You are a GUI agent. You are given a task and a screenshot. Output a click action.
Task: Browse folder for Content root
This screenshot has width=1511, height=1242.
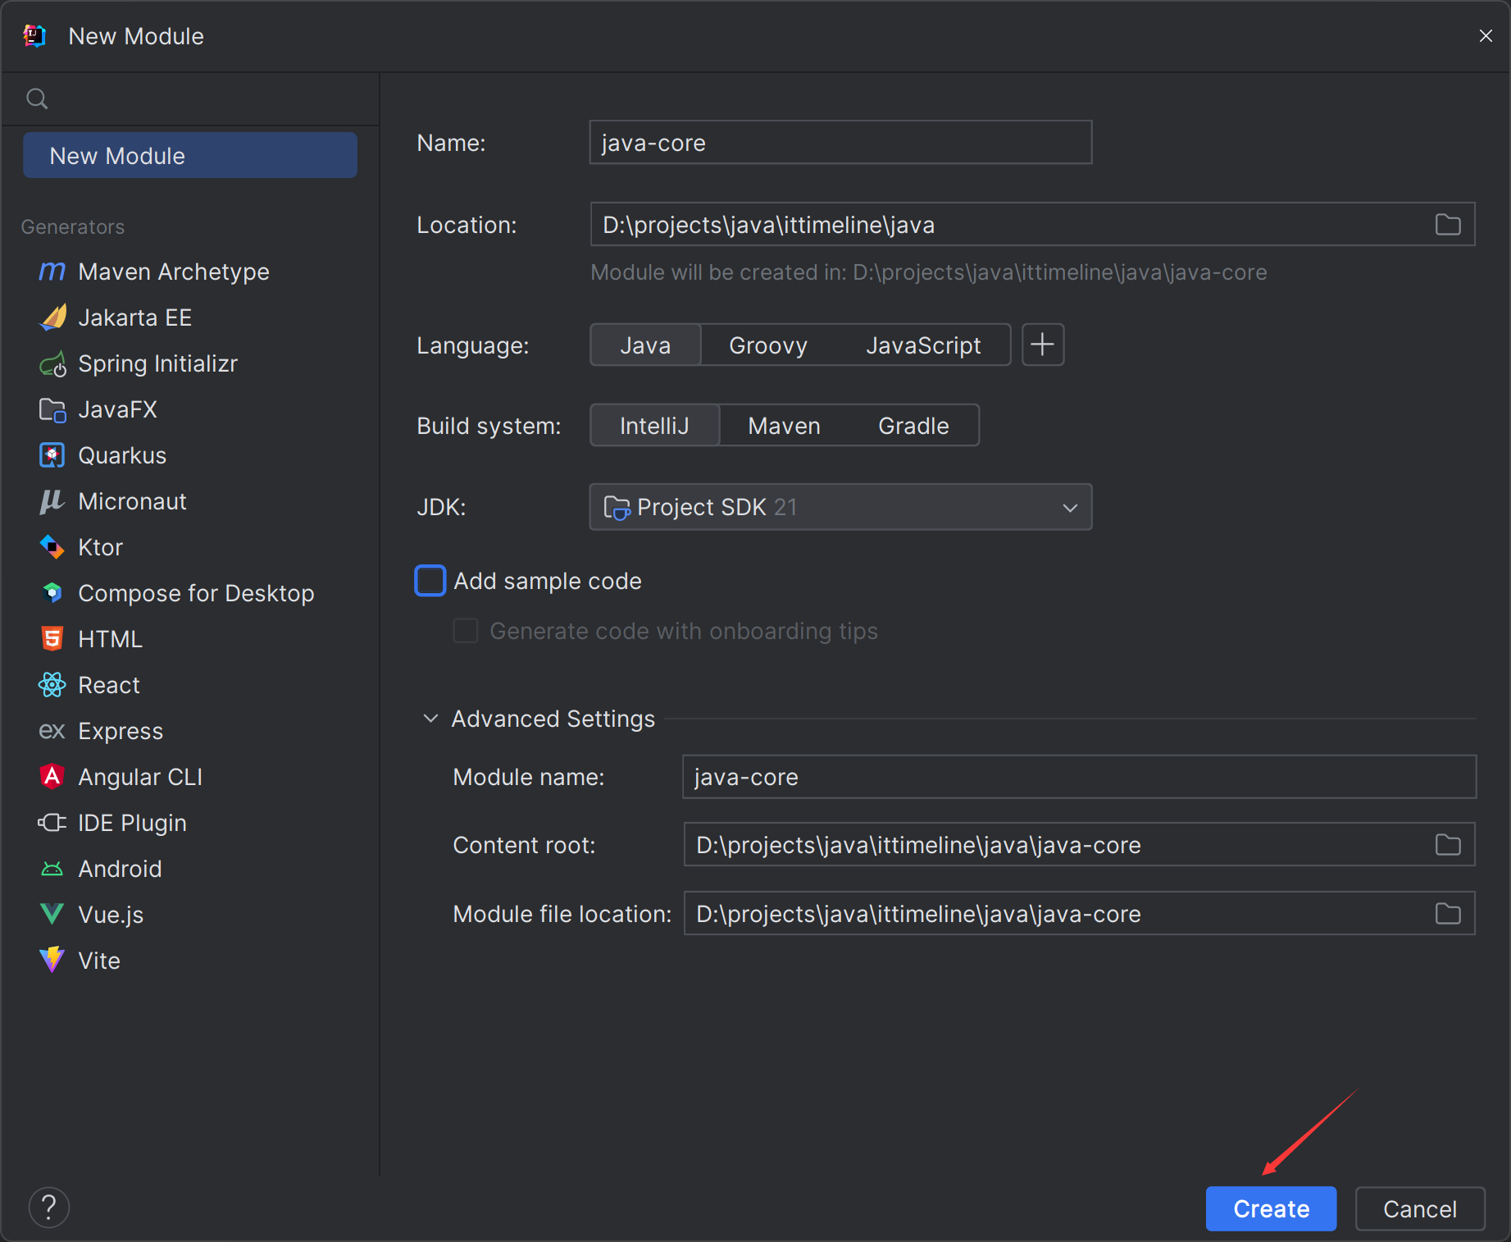tap(1448, 845)
